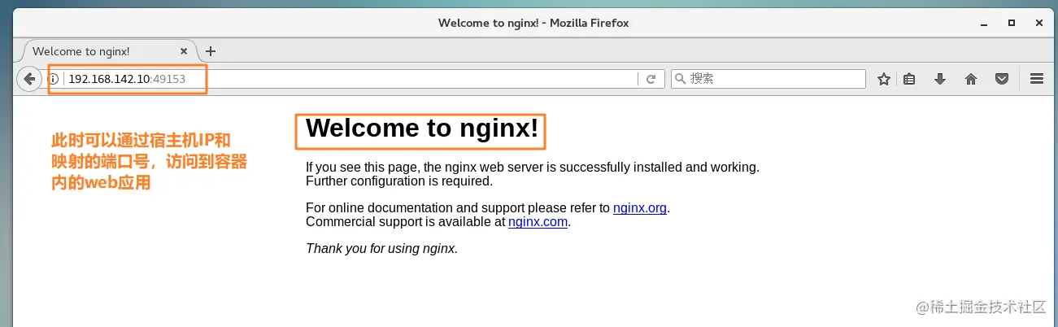Click the magnifier icon in search box
The width and height of the screenshot is (1058, 327).
point(680,79)
